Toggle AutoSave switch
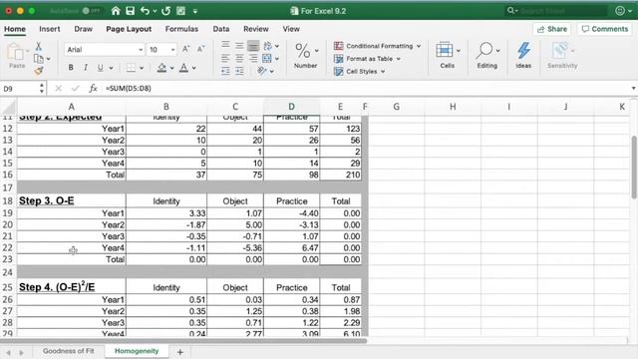The image size is (638, 359). 91,11
